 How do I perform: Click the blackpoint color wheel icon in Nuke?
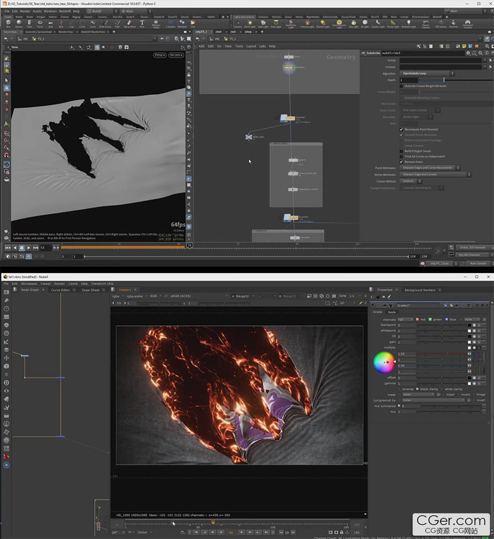point(474,325)
